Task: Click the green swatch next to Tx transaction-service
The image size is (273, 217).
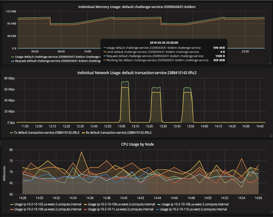Action: (11, 133)
